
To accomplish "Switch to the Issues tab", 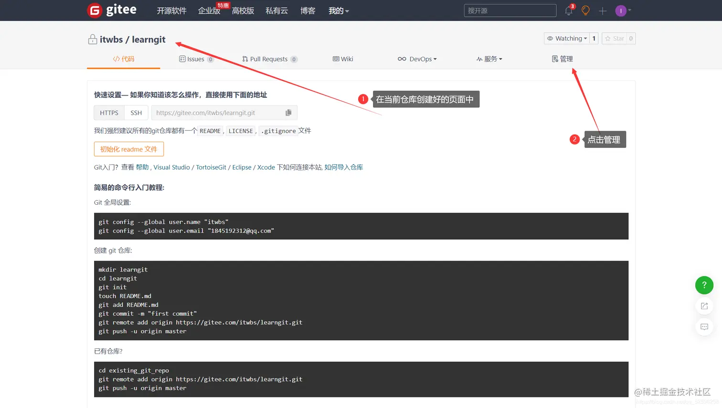I will [x=196, y=59].
